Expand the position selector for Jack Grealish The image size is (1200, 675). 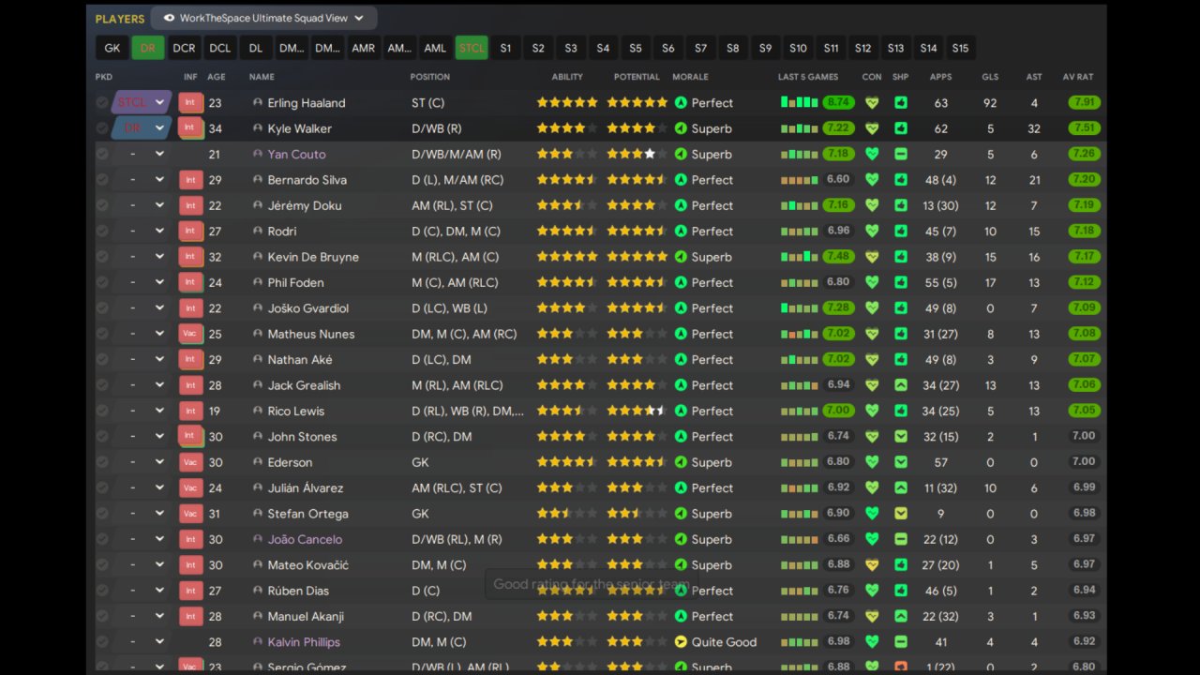click(159, 384)
